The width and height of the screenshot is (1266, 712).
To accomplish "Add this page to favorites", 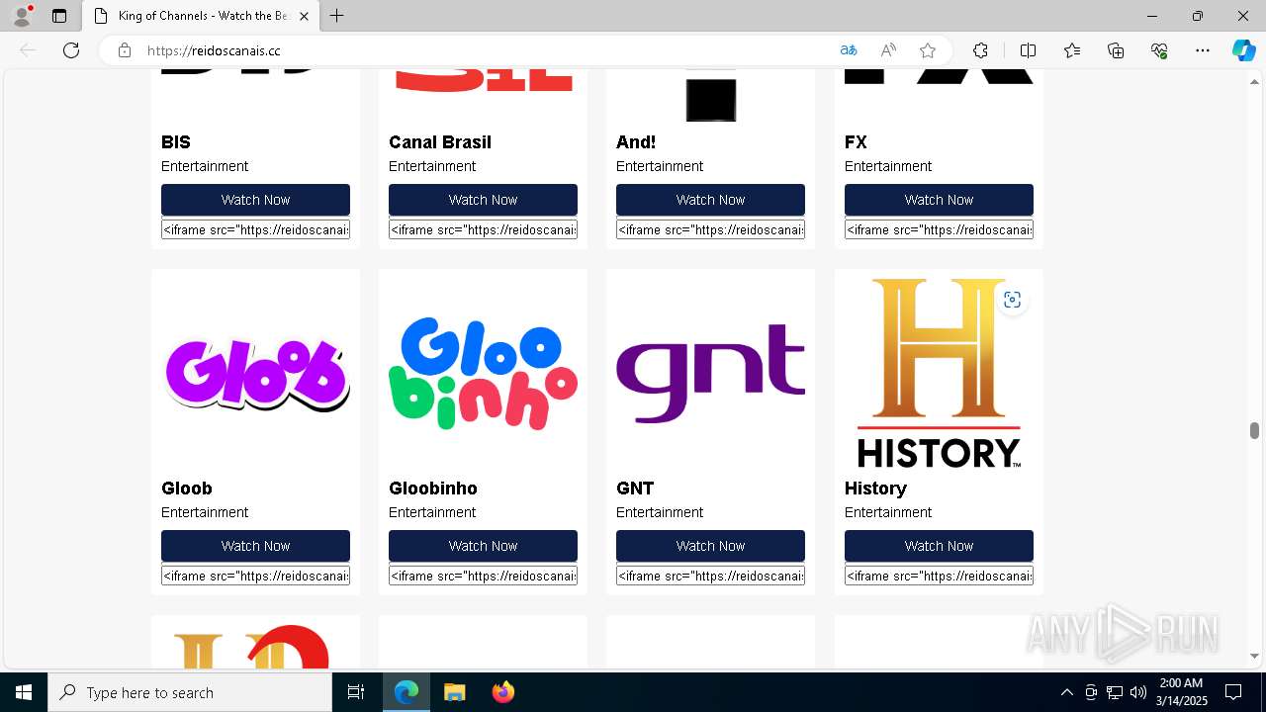I will pos(928,50).
